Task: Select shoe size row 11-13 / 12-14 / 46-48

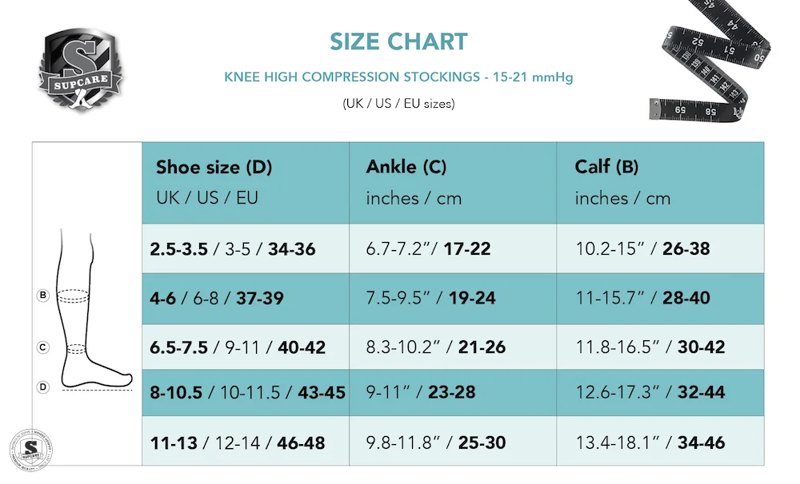Action: coord(238,442)
